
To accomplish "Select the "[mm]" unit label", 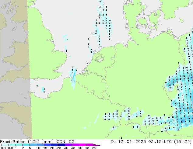I will click(x=47, y=142).
